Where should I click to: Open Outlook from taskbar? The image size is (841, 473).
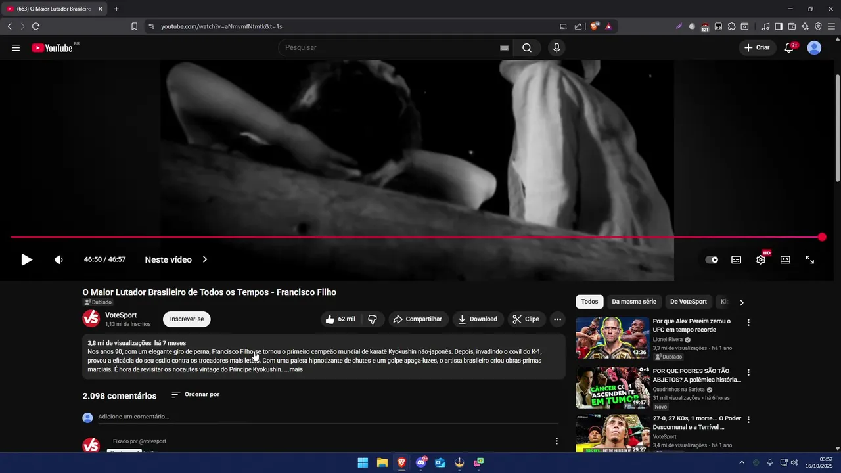[x=440, y=462]
